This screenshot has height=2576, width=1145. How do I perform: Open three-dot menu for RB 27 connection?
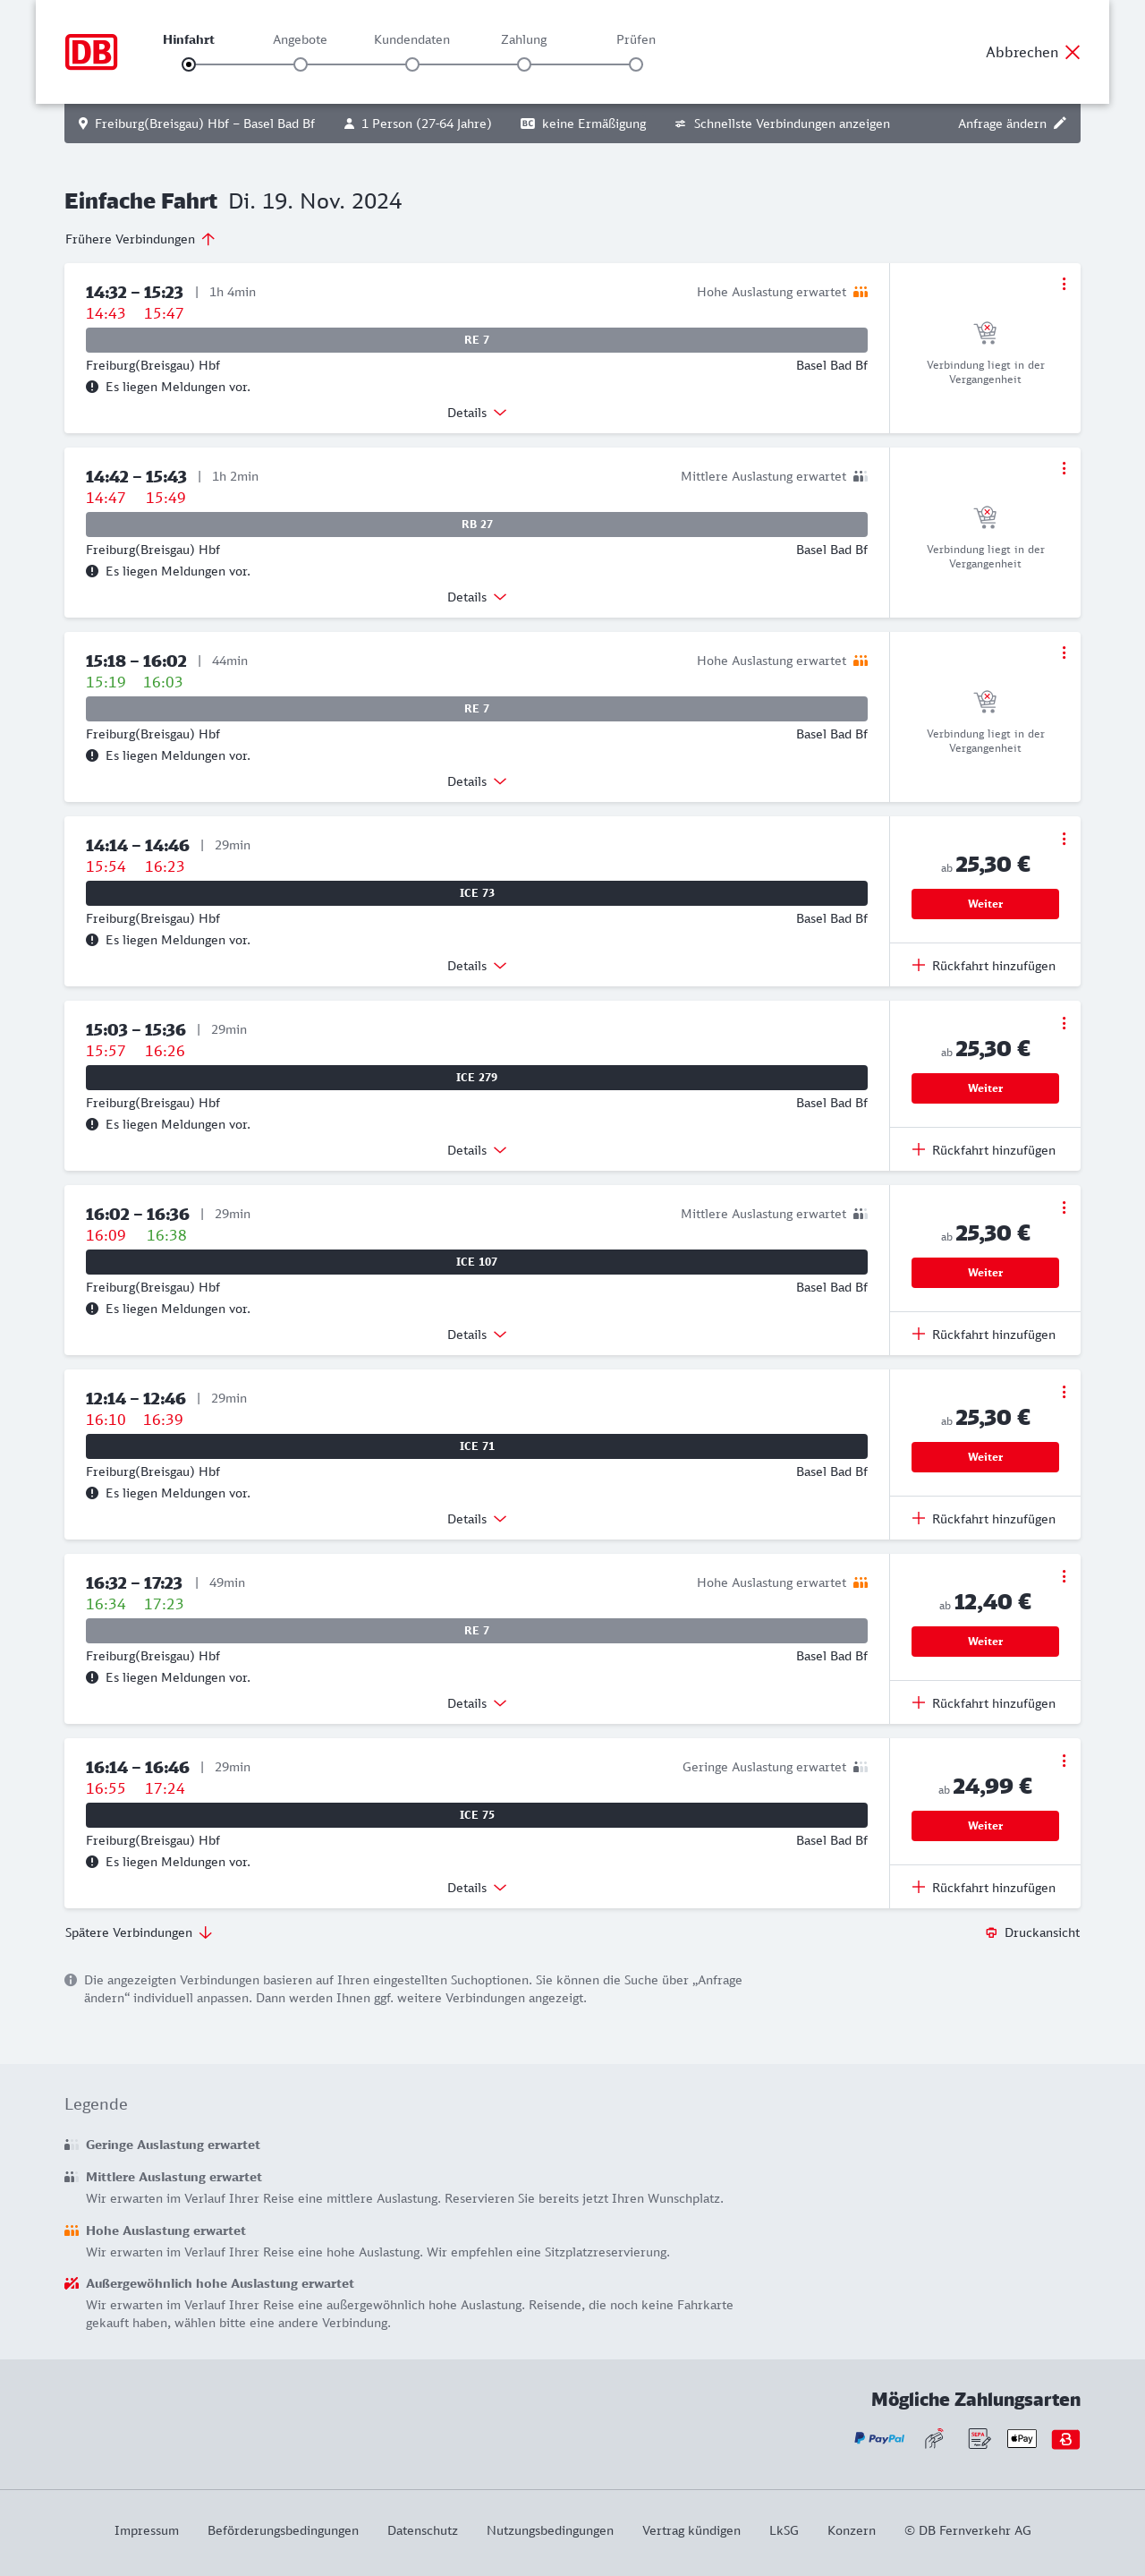coord(1063,468)
